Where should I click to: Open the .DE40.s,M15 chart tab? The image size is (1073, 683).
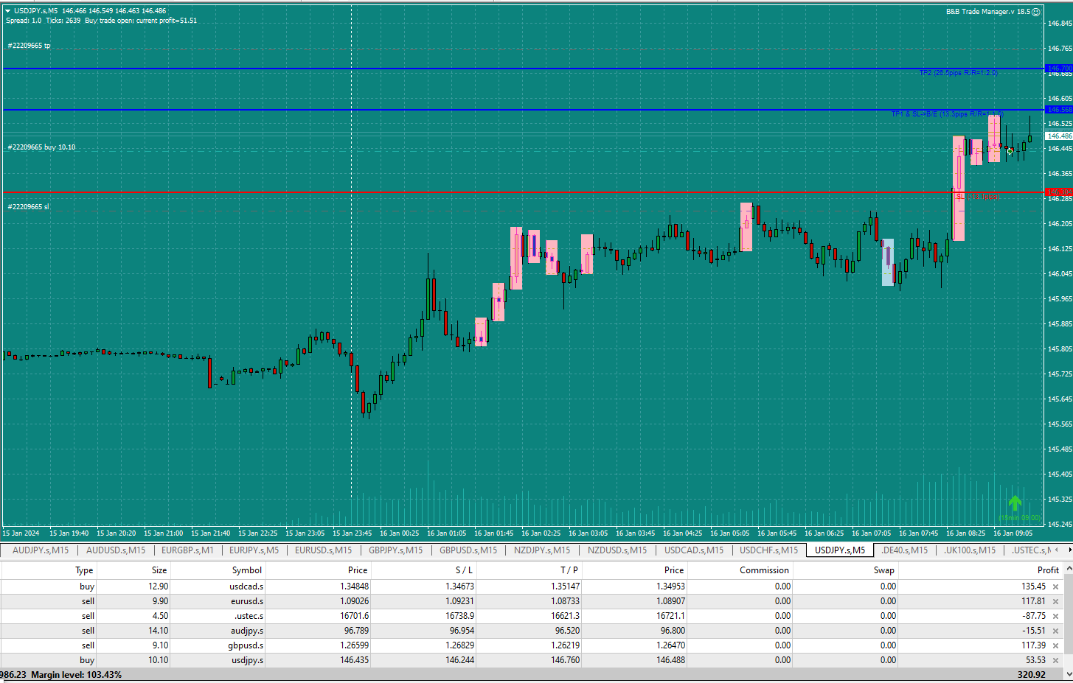[x=904, y=550]
